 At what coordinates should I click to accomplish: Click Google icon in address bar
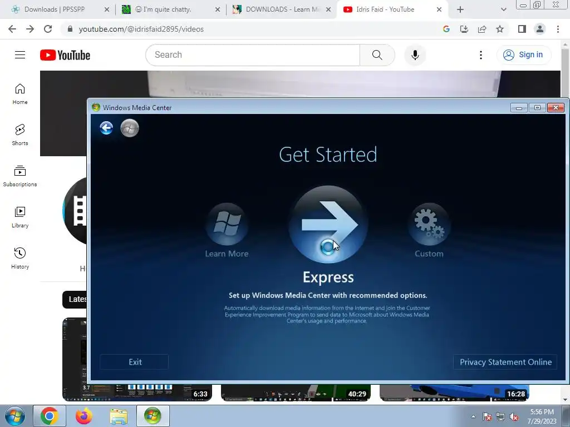[x=446, y=29]
